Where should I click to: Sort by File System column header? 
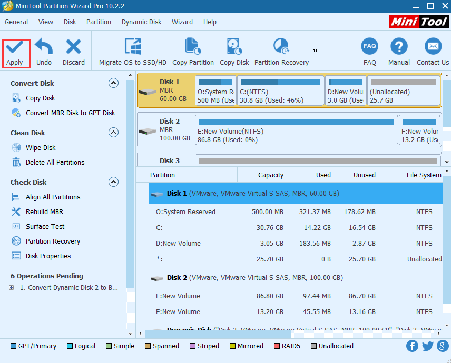click(410, 175)
